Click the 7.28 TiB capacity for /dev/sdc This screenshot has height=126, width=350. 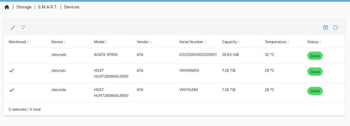coord(229,70)
